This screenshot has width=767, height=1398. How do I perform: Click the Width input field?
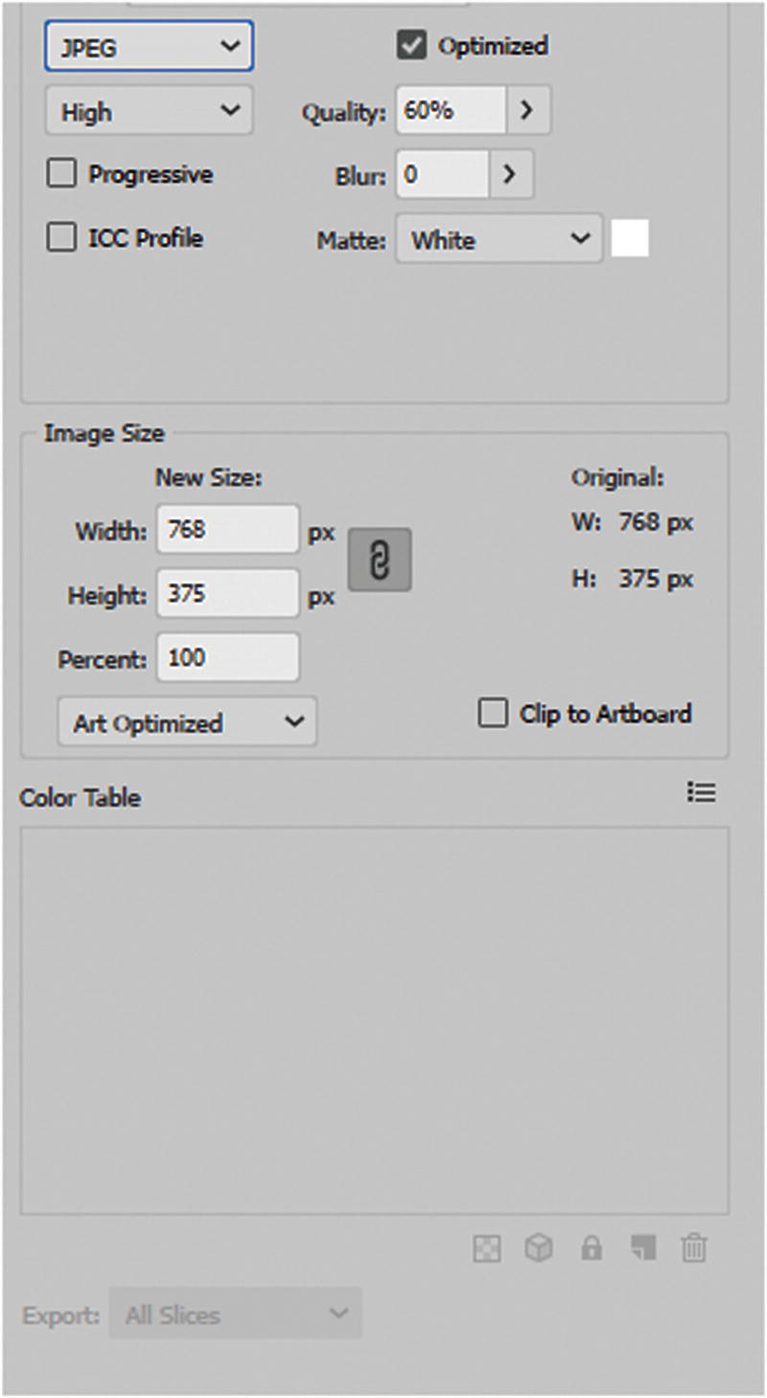point(228,529)
